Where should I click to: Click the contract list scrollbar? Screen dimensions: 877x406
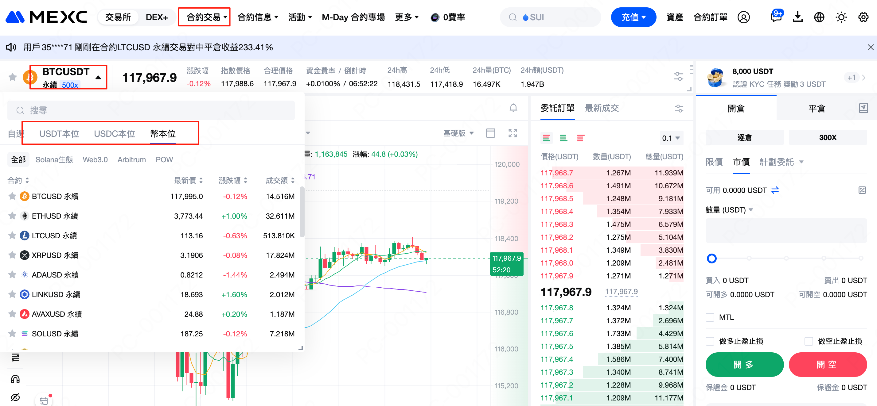302,212
